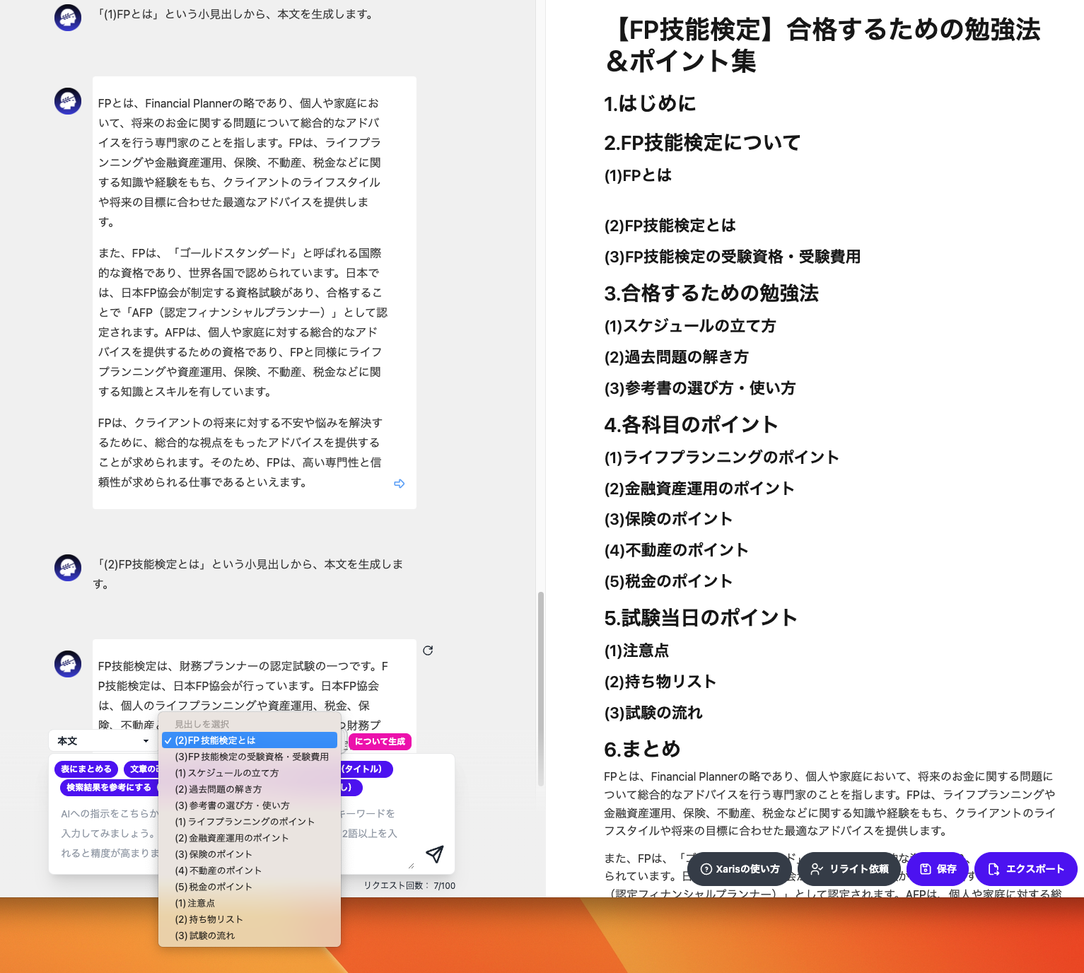
Task: Open the 本文 type dropdown
Action: 103,741
